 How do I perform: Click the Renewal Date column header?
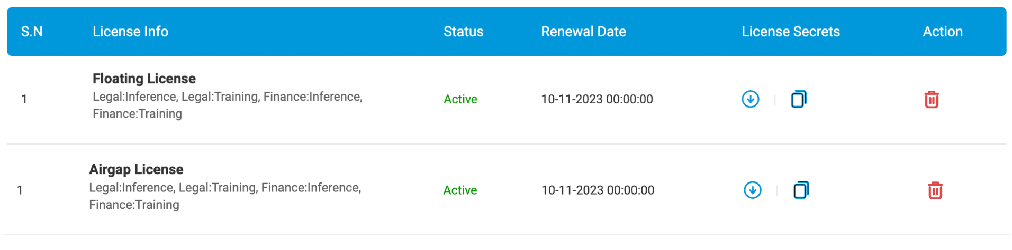point(583,32)
